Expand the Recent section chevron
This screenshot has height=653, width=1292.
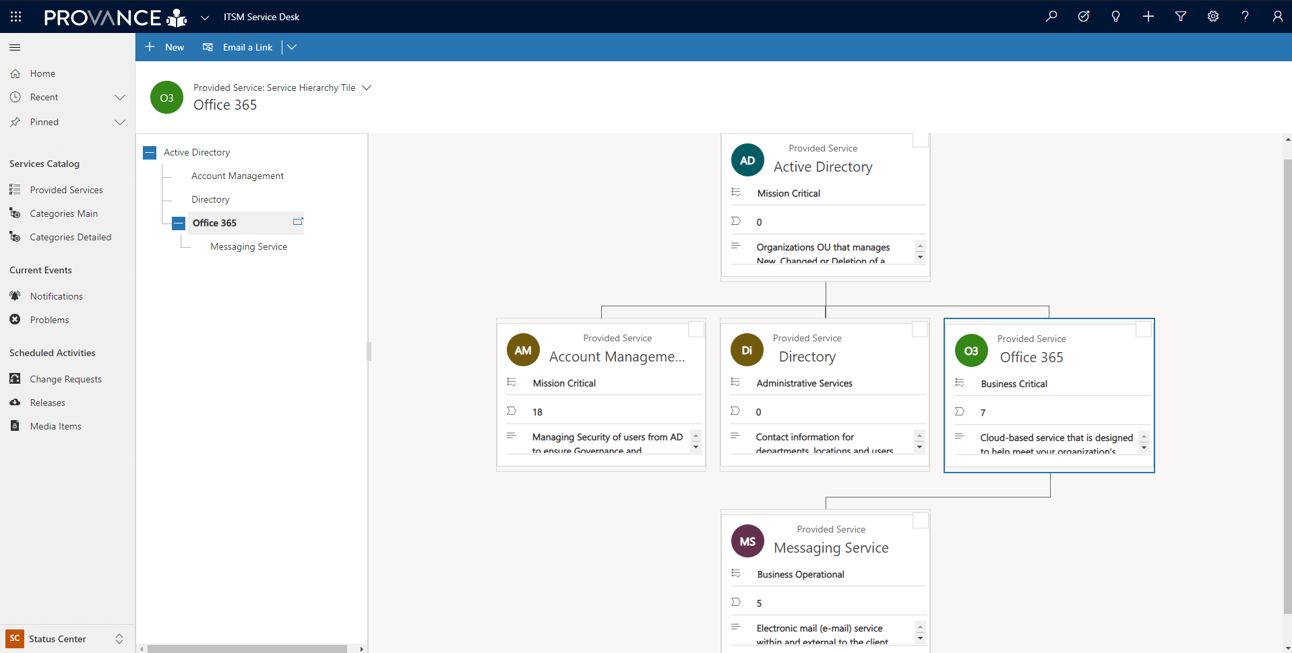coord(120,98)
